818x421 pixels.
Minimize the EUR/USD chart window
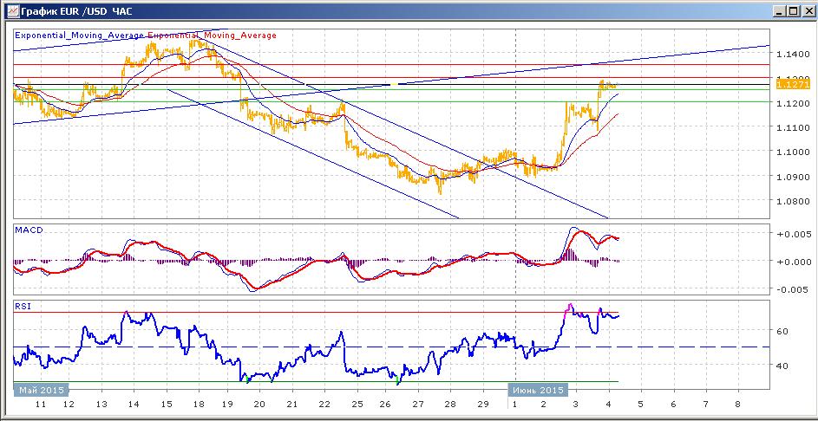(x=781, y=11)
